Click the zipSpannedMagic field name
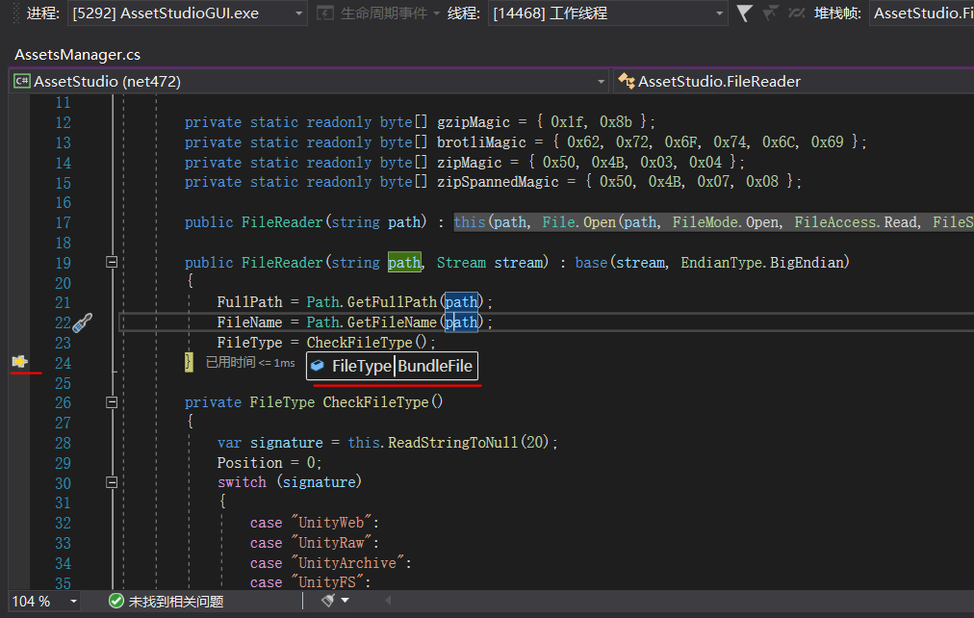 pyautogui.click(x=498, y=182)
